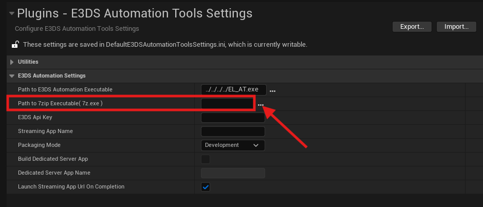The width and height of the screenshot is (483, 207).
Task: Collapse the E3DS Automation Settings section
Action: click(12, 76)
